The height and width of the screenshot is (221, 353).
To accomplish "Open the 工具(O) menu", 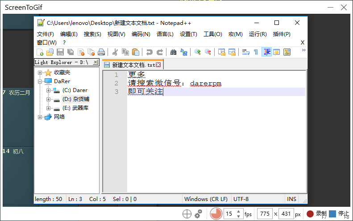I will (213, 34).
